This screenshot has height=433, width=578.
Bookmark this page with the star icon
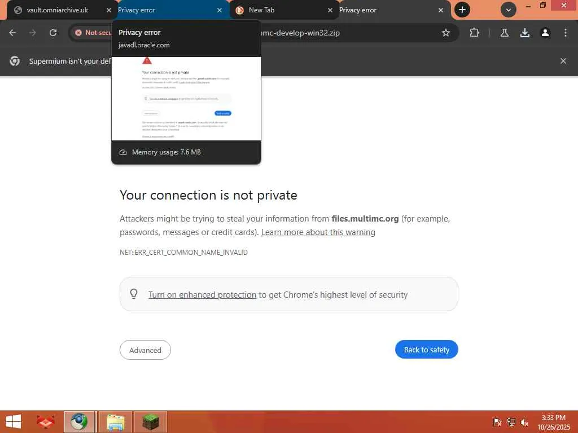pos(446,33)
